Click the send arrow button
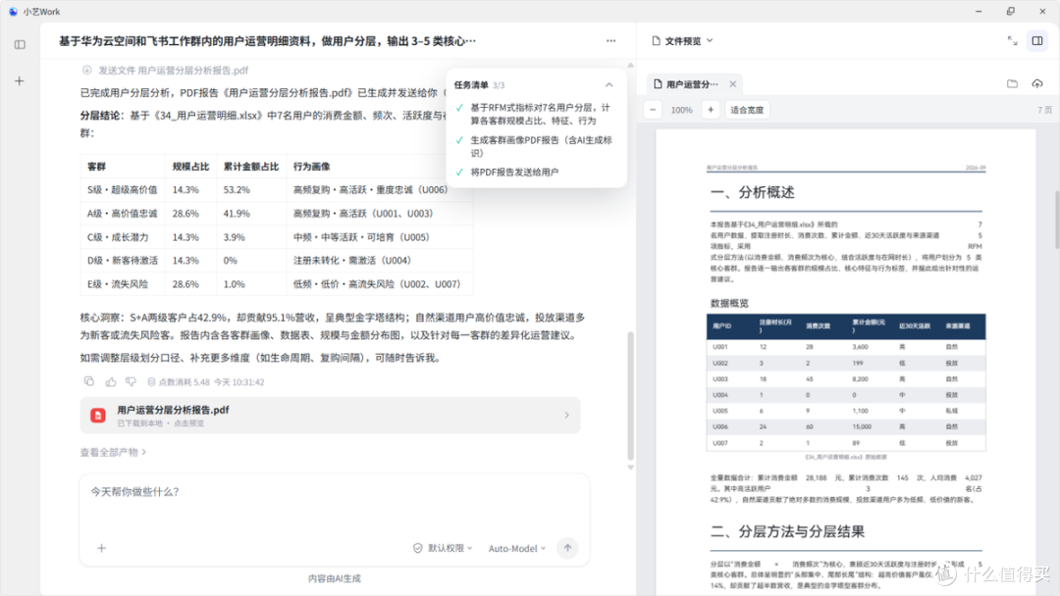 (568, 548)
